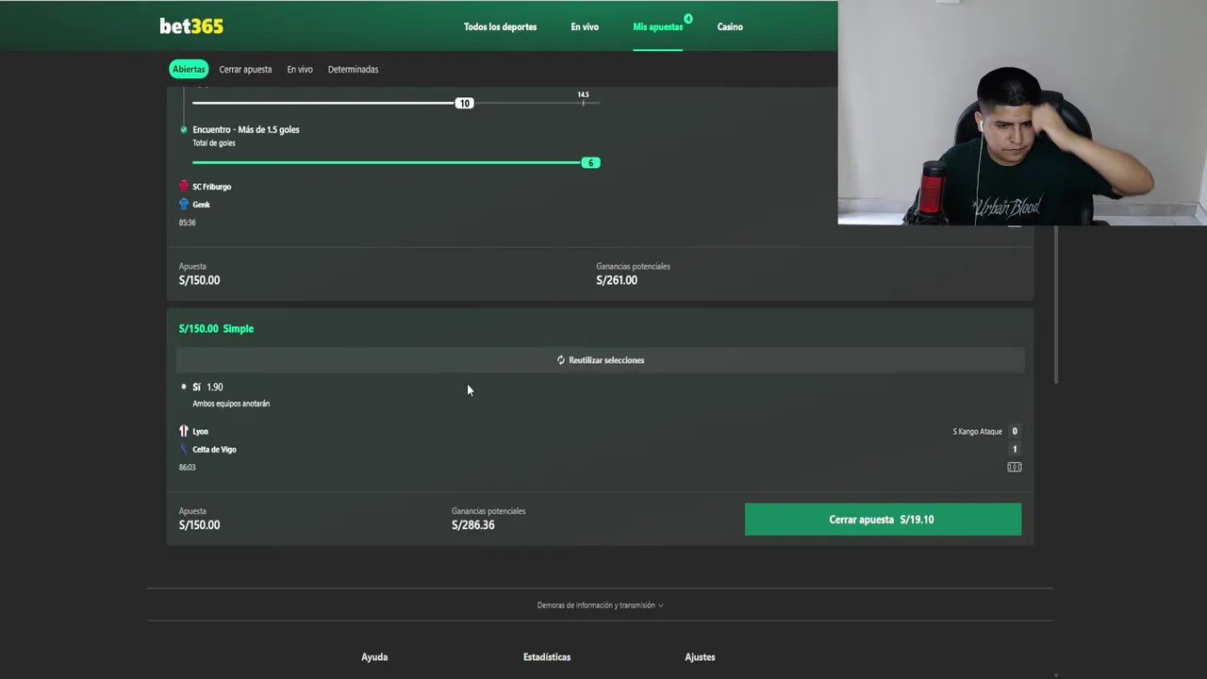Click Lyon's score 0
Screen dimensions: 1207x679
(1015, 431)
